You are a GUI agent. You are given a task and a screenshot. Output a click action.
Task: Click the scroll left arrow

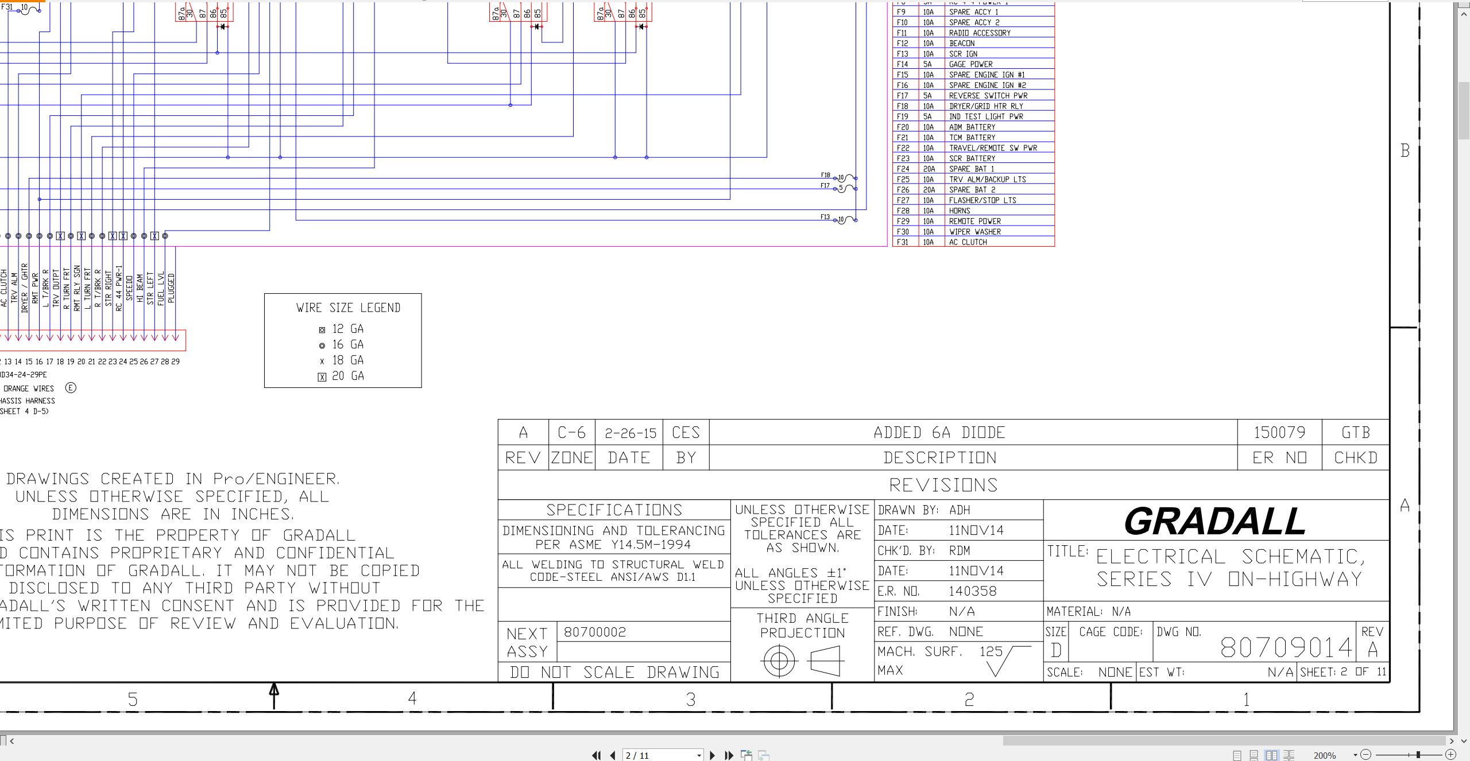tap(12, 741)
